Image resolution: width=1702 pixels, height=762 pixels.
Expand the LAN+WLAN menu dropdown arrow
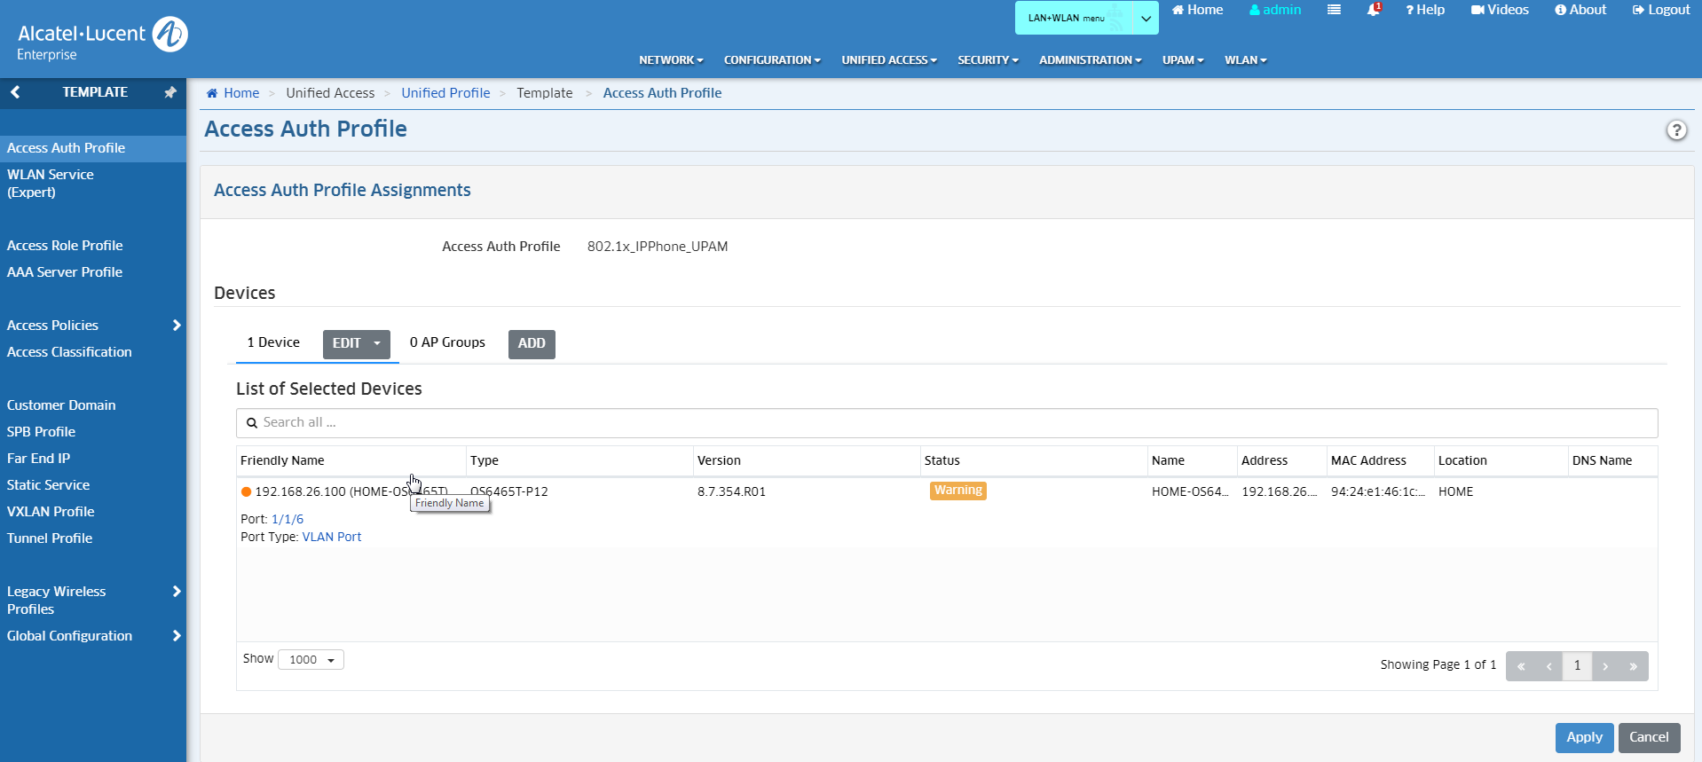point(1146,18)
